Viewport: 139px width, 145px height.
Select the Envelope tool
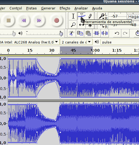click(82, 16)
